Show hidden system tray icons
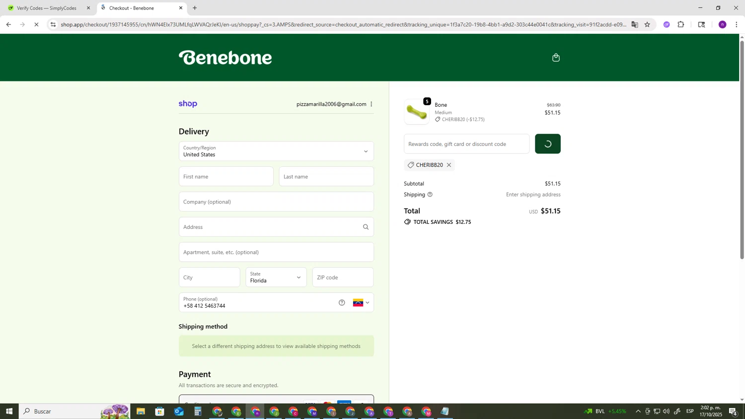 [x=638, y=412]
